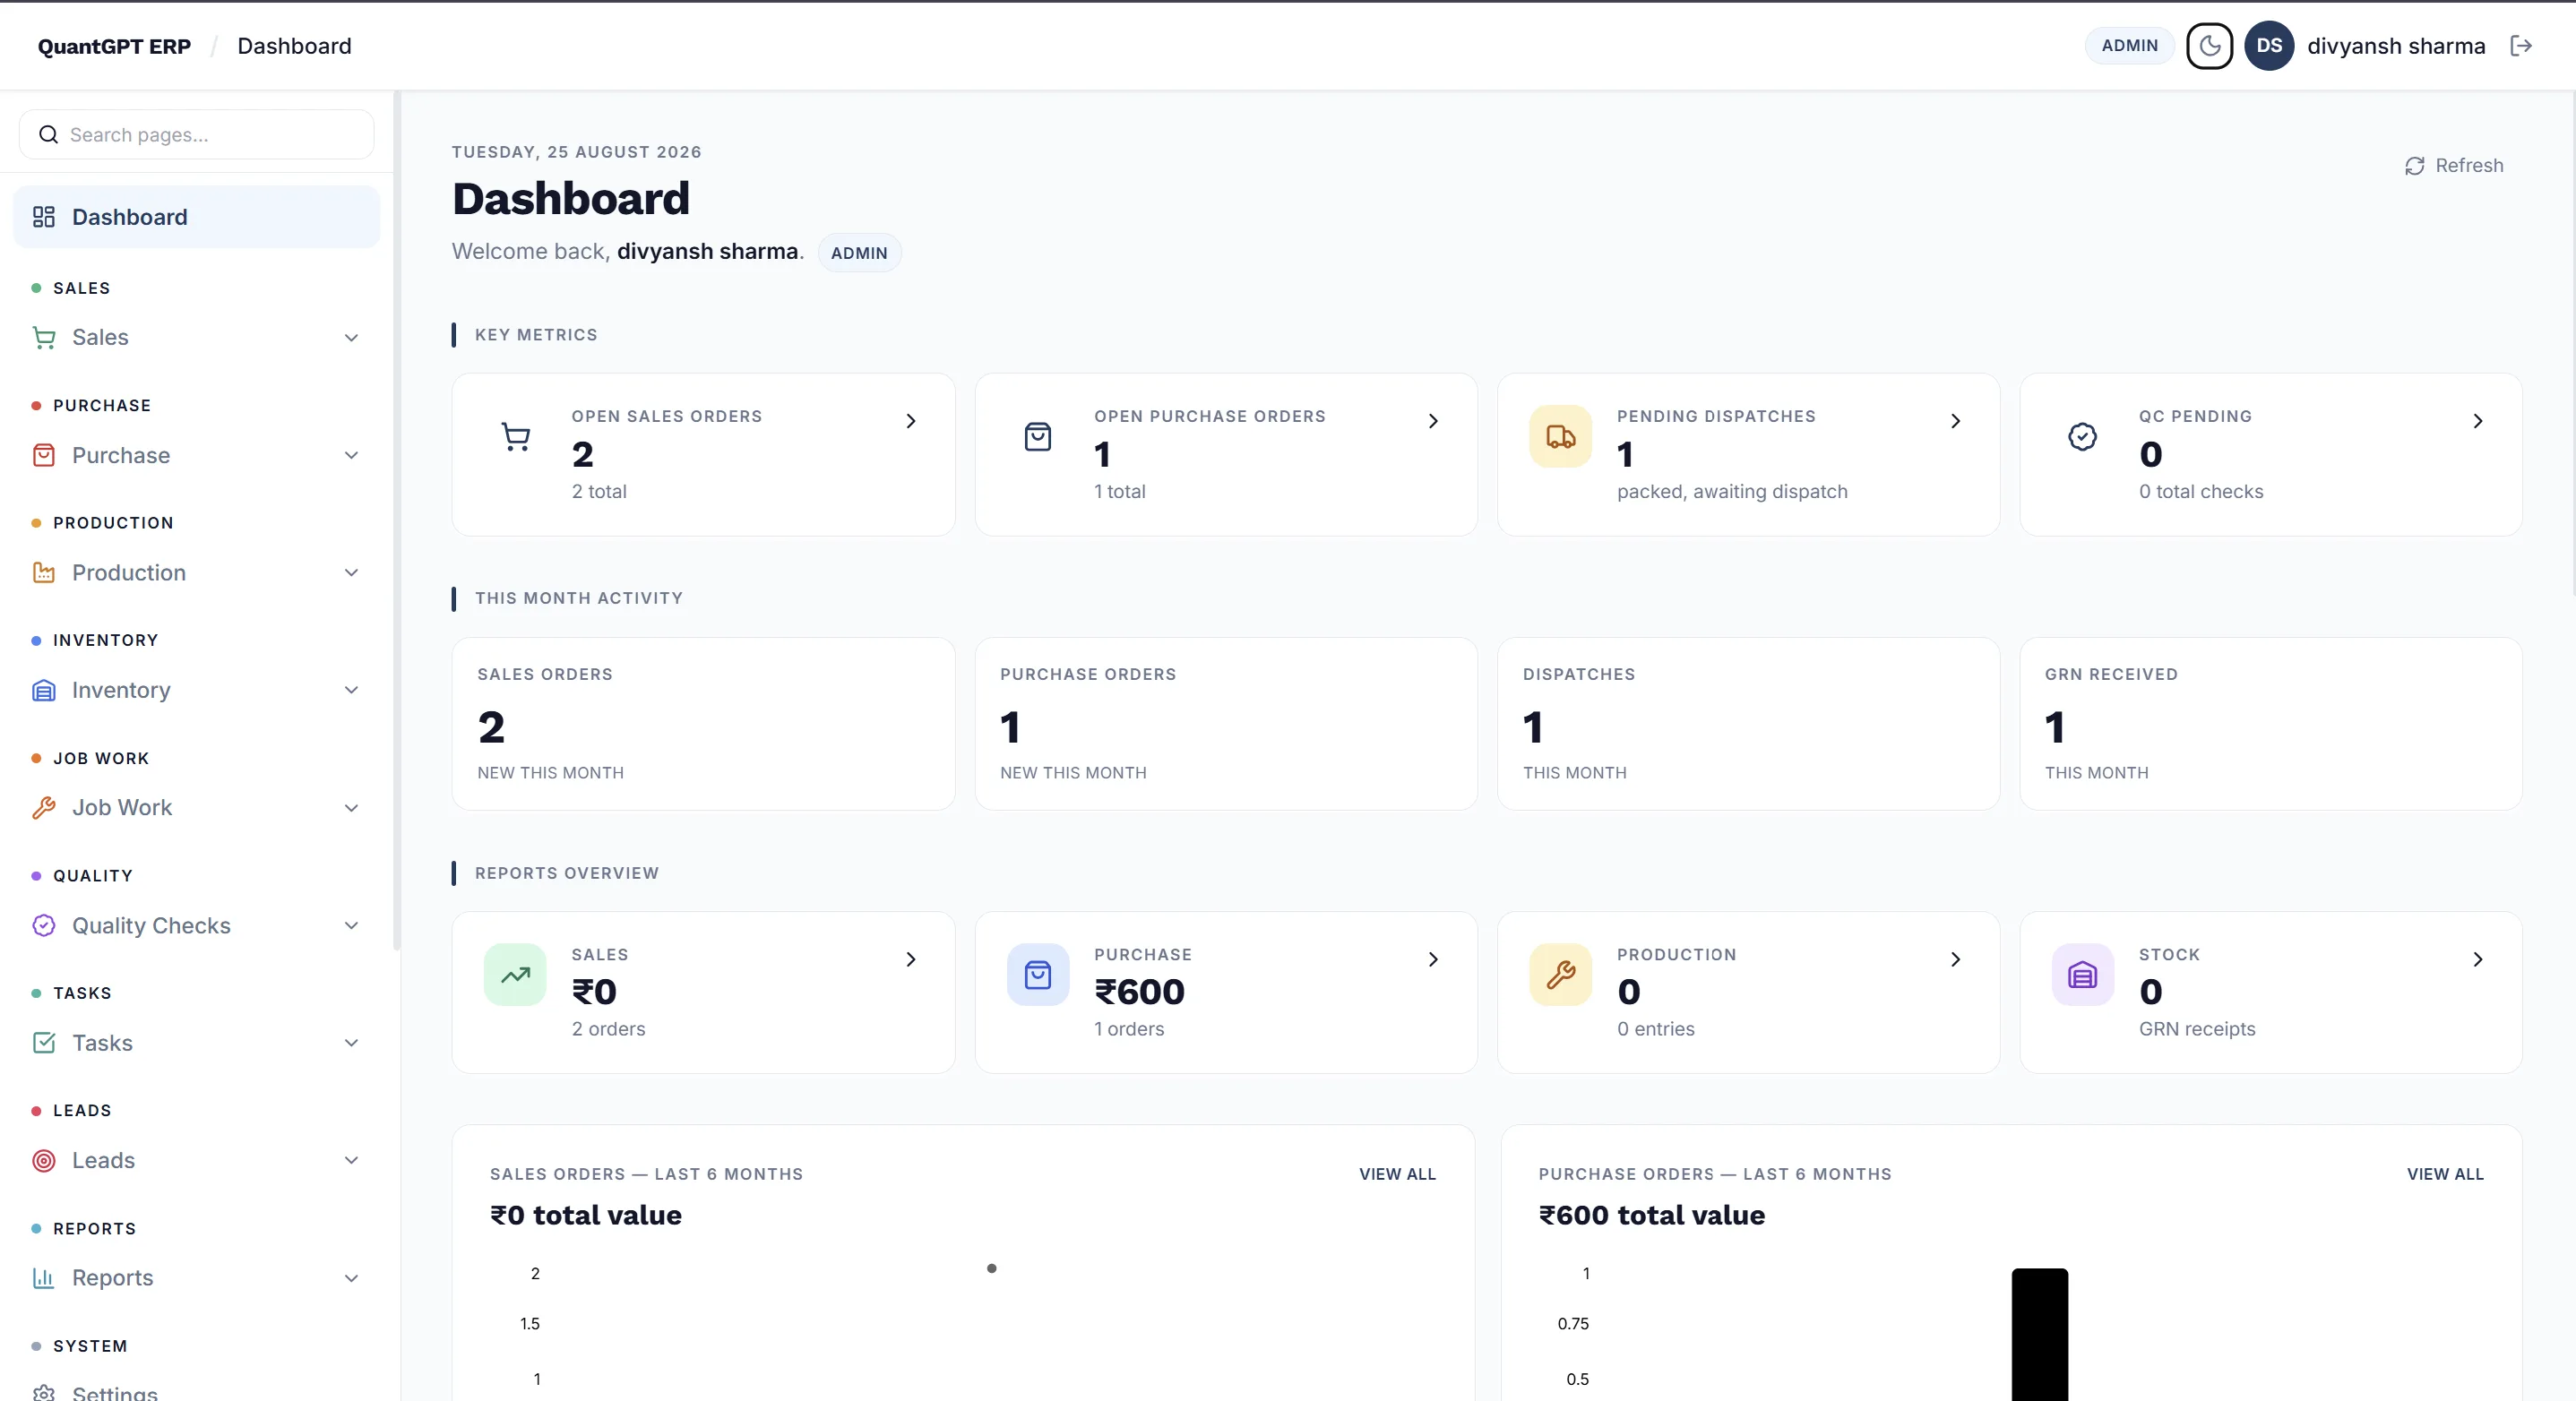Click the ADMIN badge in the top bar
2576x1401 pixels.
pos(2129,46)
